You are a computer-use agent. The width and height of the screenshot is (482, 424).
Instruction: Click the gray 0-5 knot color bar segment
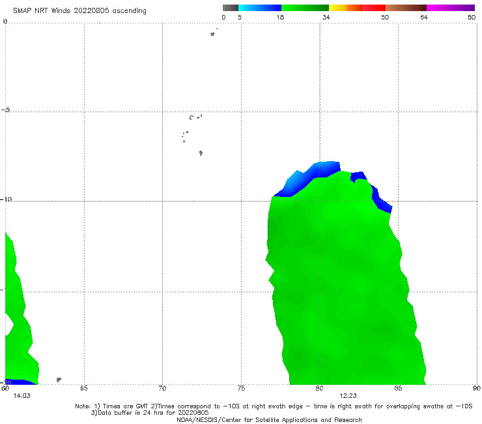click(231, 8)
